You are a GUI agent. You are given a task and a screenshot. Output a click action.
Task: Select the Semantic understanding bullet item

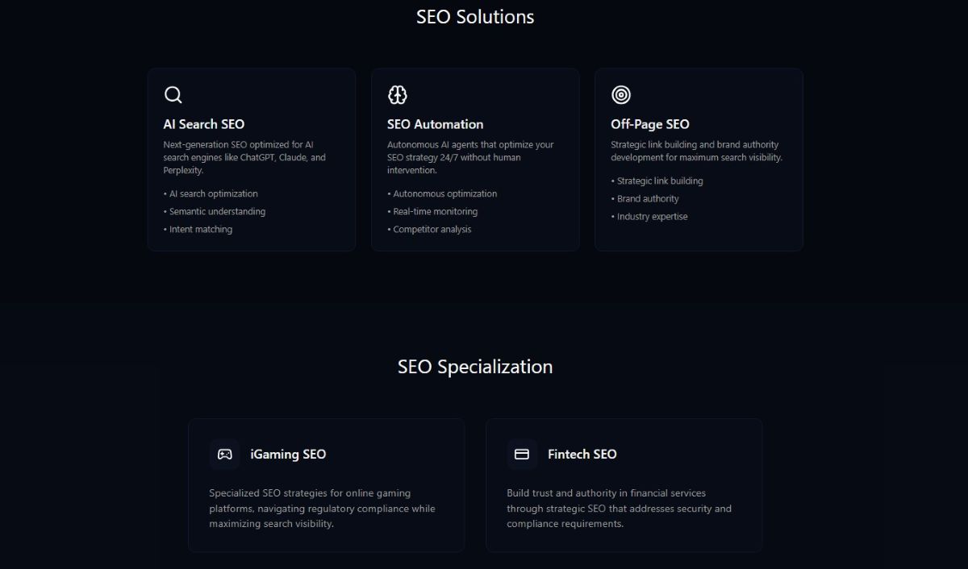[x=217, y=212]
